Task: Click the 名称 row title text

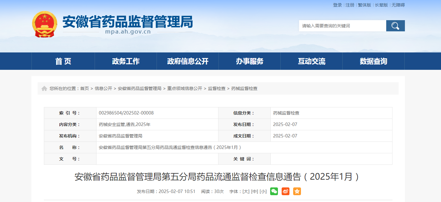Action: pyautogui.click(x=170, y=147)
